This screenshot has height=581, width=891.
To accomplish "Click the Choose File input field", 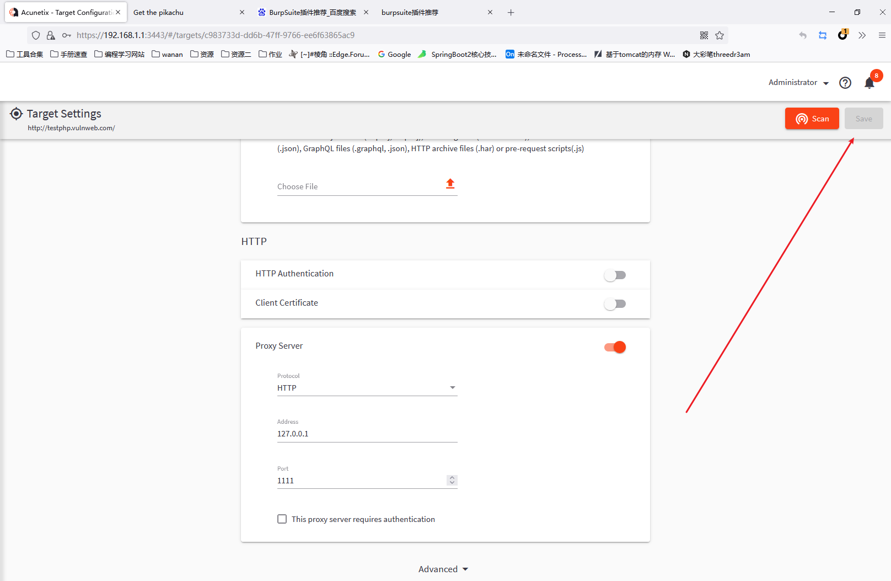I will [367, 186].
